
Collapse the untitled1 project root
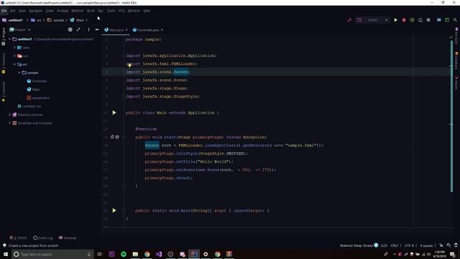9,39
